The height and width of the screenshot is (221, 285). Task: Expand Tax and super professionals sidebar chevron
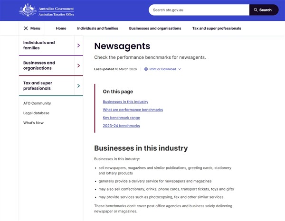[x=78, y=86]
